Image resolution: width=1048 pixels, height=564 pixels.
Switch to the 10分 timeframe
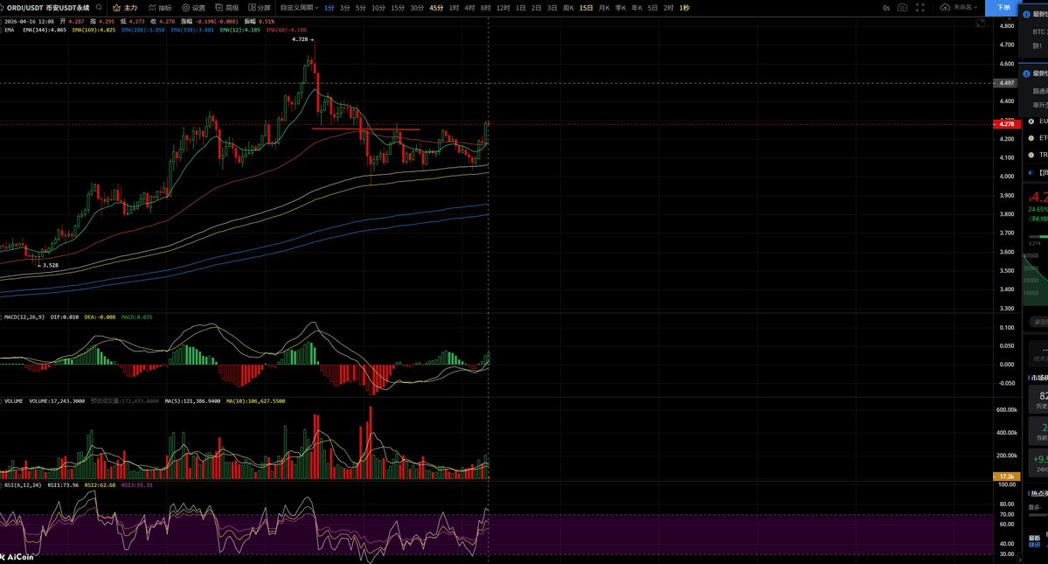tap(378, 8)
